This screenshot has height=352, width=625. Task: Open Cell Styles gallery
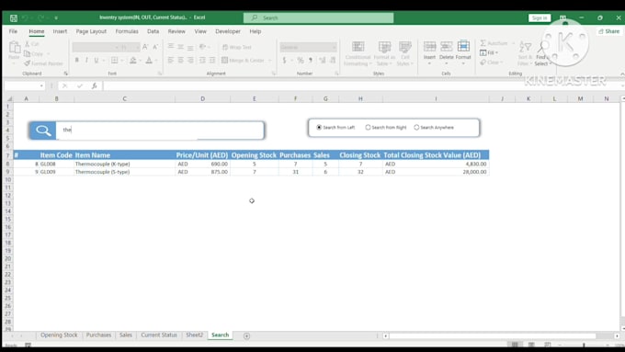(x=405, y=53)
